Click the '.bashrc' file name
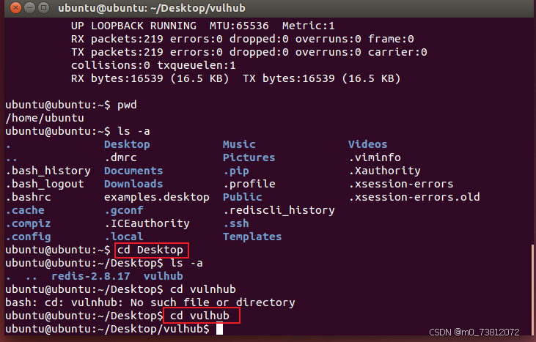536x342 pixels. (29, 197)
